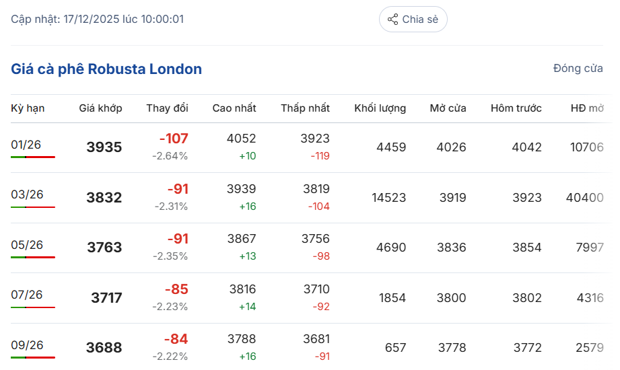Image resolution: width=620 pixels, height=370 pixels.
Task: Select the -91 change value for 03/26
Action: coord(178,189)
